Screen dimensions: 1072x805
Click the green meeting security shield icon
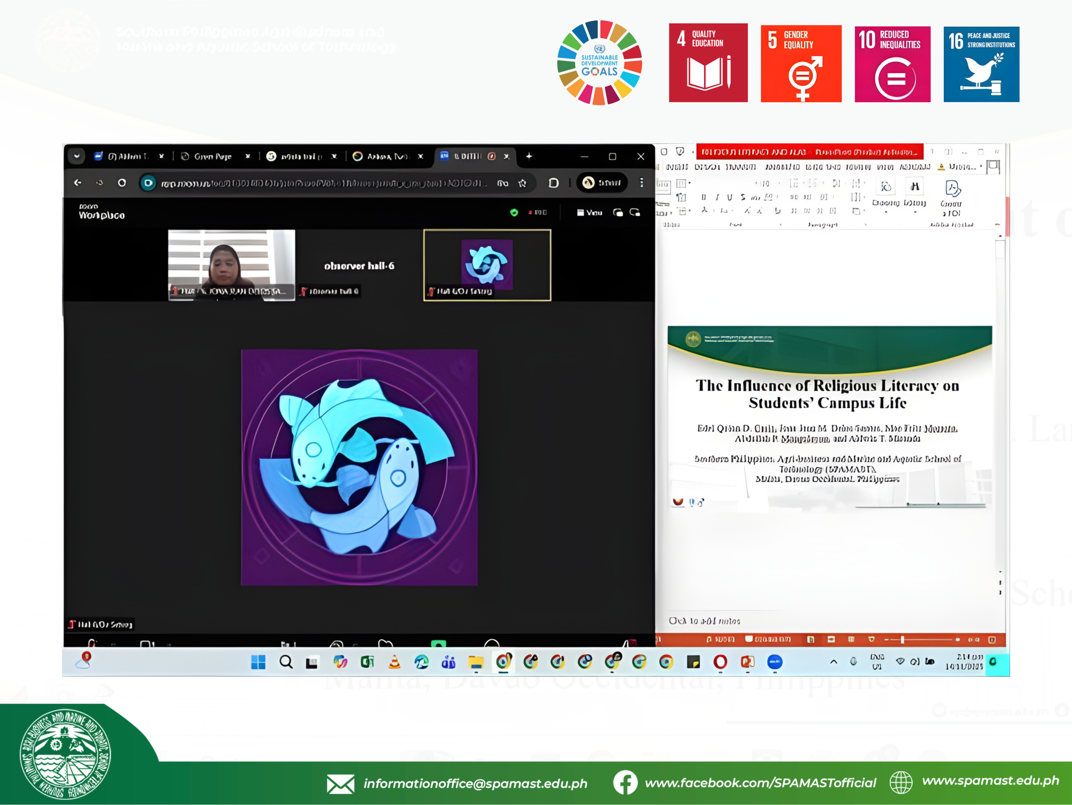pyautogui.click(x=514, y=212)
